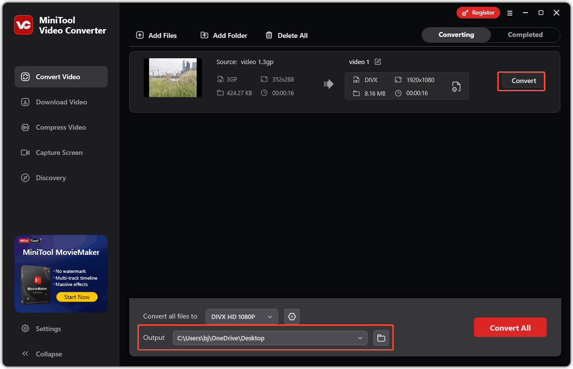
Task: Open the Capture Screen section
Action: pyautogui.click(x=61, y=152)
